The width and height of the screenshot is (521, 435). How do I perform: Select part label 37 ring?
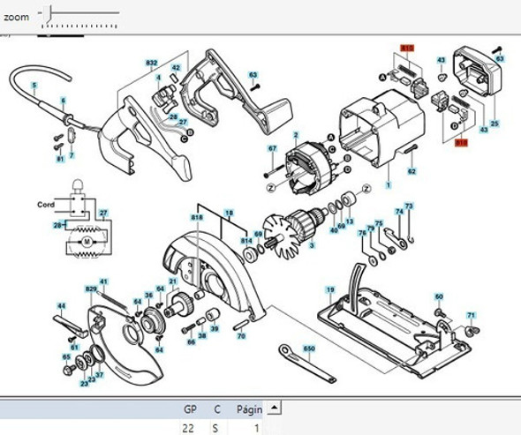pos(99,375)
